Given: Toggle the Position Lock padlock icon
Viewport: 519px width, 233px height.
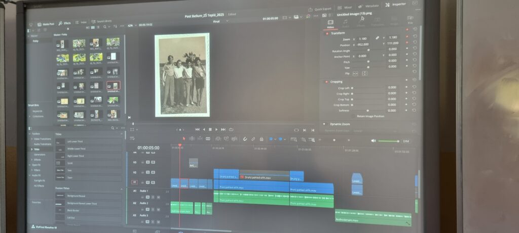Looking at the screenshot, I should 262,139.
